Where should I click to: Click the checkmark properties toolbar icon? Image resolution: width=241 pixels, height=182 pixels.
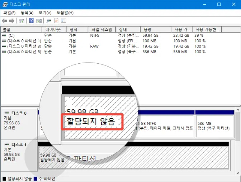(x=56, y=20)
